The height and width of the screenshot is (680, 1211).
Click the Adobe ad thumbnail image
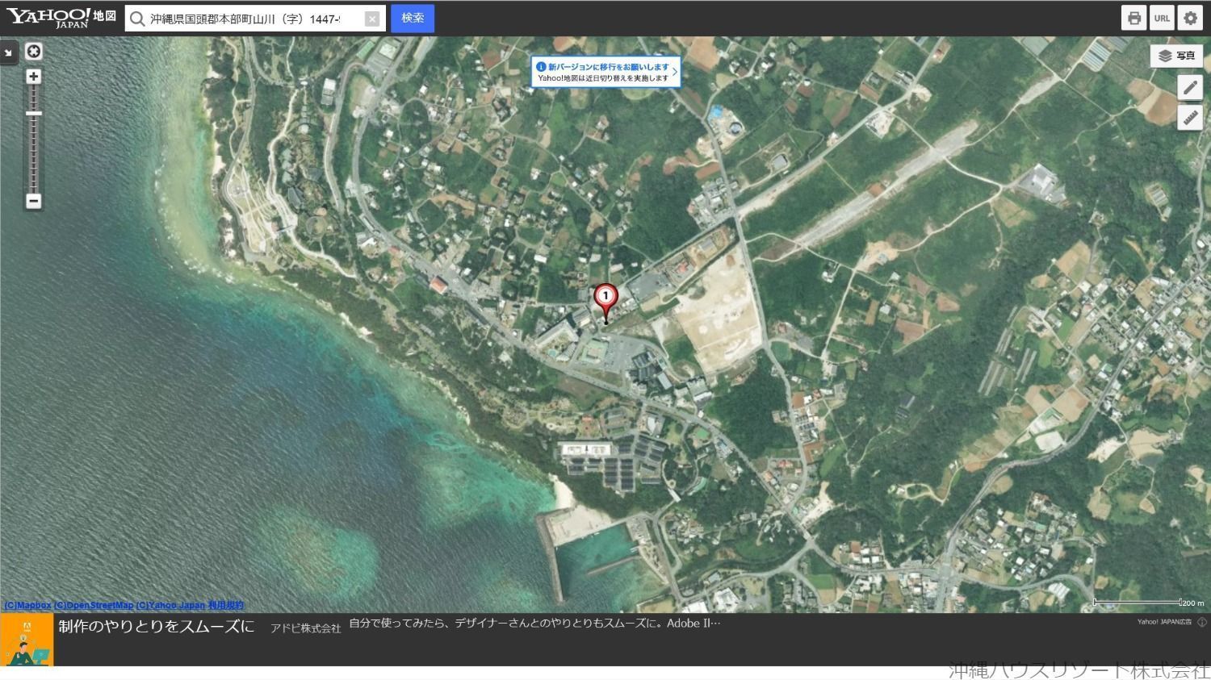(x=27, y=640)
